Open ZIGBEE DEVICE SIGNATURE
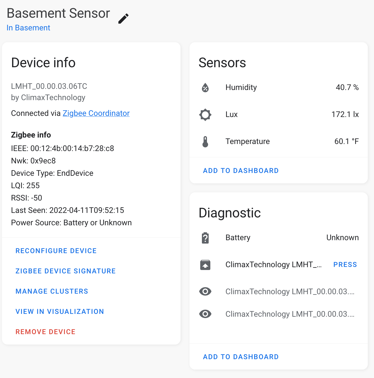374x378 pixels. coord(66,271)
